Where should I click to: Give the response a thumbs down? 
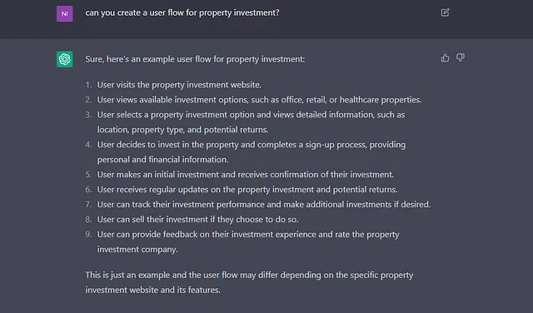click(x=461, y=57)
